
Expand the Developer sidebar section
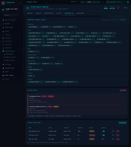[20, 45]
